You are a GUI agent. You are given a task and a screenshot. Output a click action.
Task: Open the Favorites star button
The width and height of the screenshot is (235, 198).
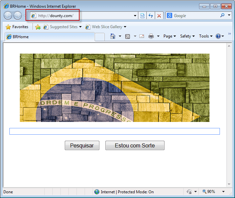17,27
